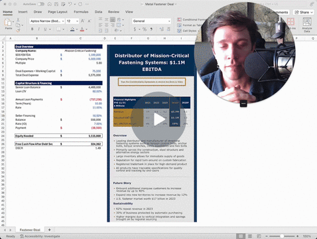Click the Undo arrow icon
The image size is (317, 239).
pyautogui.click(x=70, y=4)
